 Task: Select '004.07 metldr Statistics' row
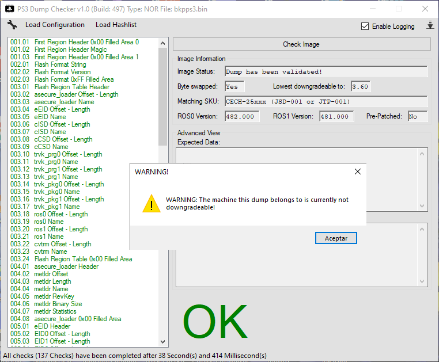(43, 311)
